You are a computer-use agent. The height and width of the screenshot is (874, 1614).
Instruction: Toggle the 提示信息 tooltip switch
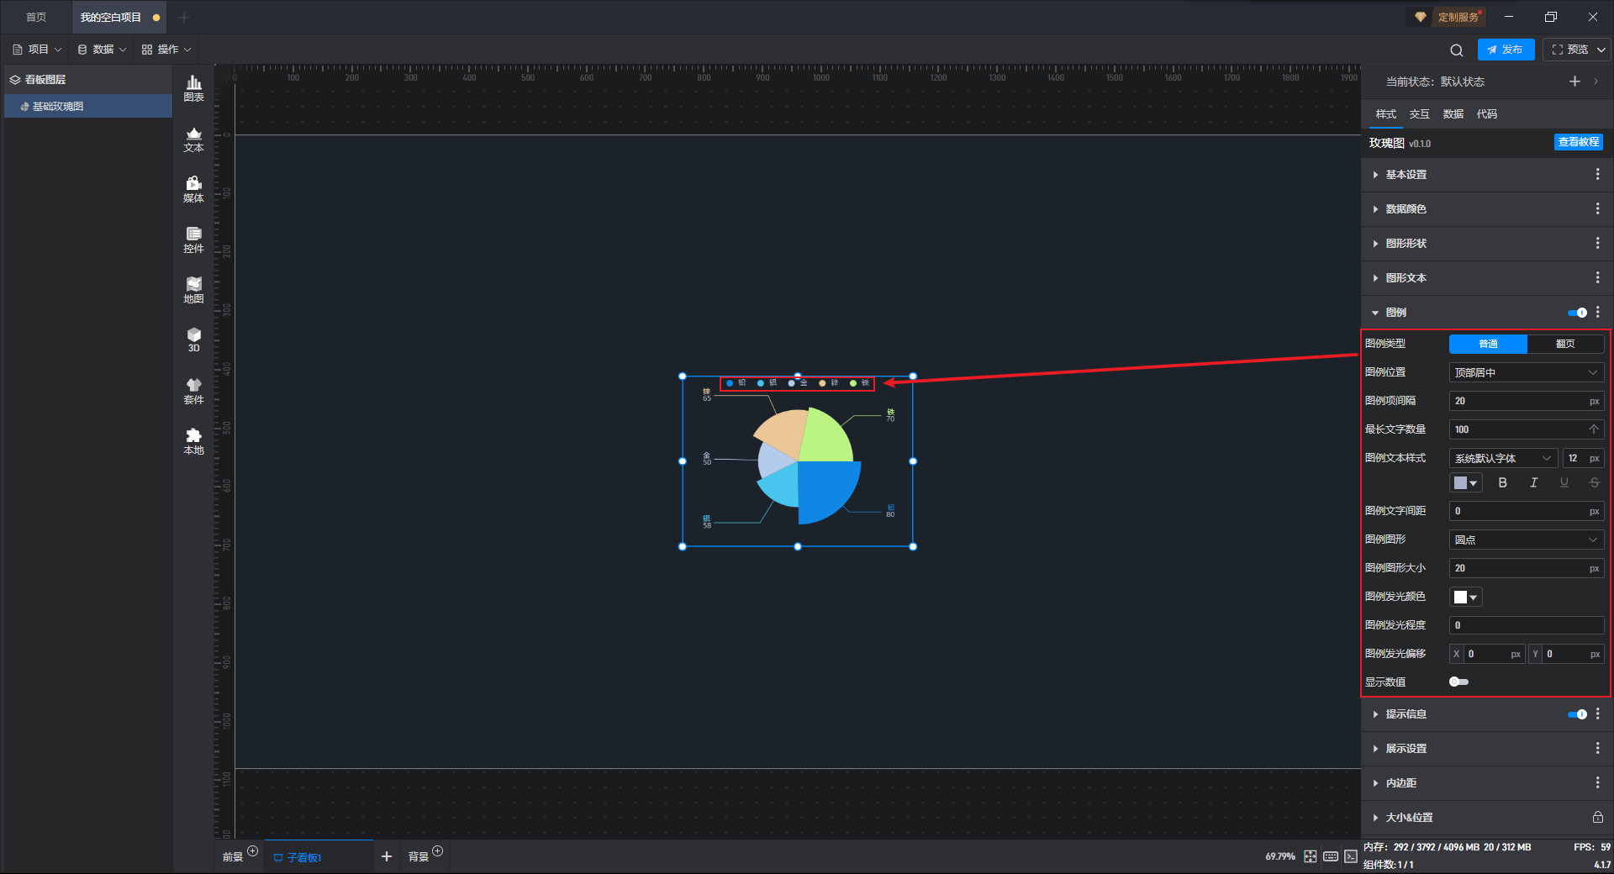tap(1577, 714)
